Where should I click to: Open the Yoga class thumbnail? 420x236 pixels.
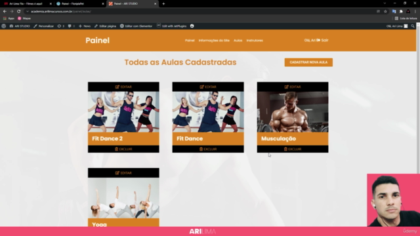(x=123, y=198)
